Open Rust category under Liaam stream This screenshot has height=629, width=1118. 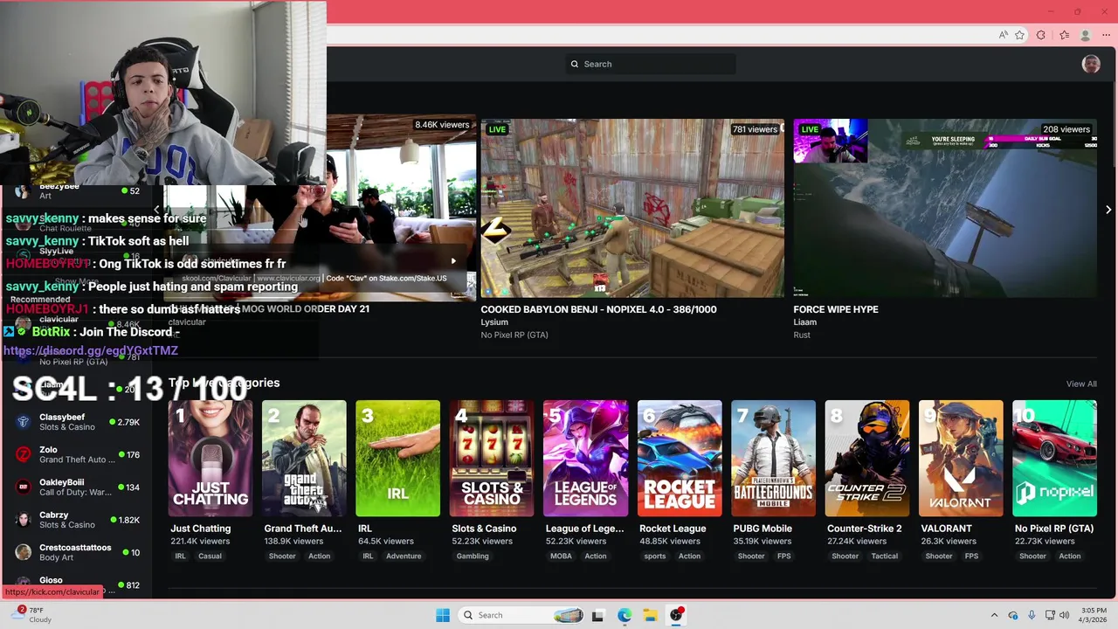pyautogui.click(x=802, y=335)
